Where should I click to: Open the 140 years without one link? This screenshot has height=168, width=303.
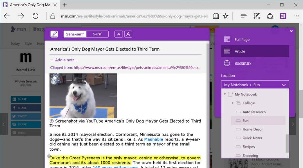pos(115,167)
